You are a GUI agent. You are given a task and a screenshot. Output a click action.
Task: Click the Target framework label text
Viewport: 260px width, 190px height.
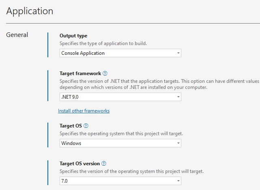pos(80,73)
